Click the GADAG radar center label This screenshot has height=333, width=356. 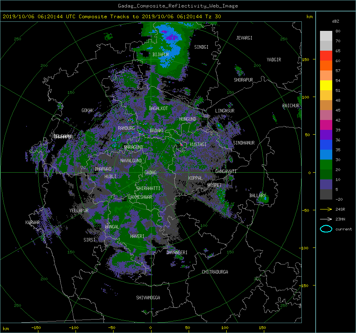(x=150, y=173)
